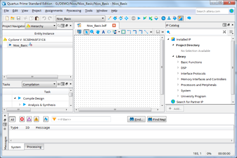This screenshot has height=158, width=237.
Task: Open Settings via the pencil icon
Action: point(109,18)
